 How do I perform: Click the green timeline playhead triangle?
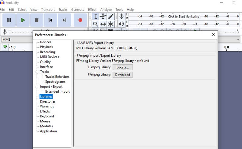coord(5,47)
